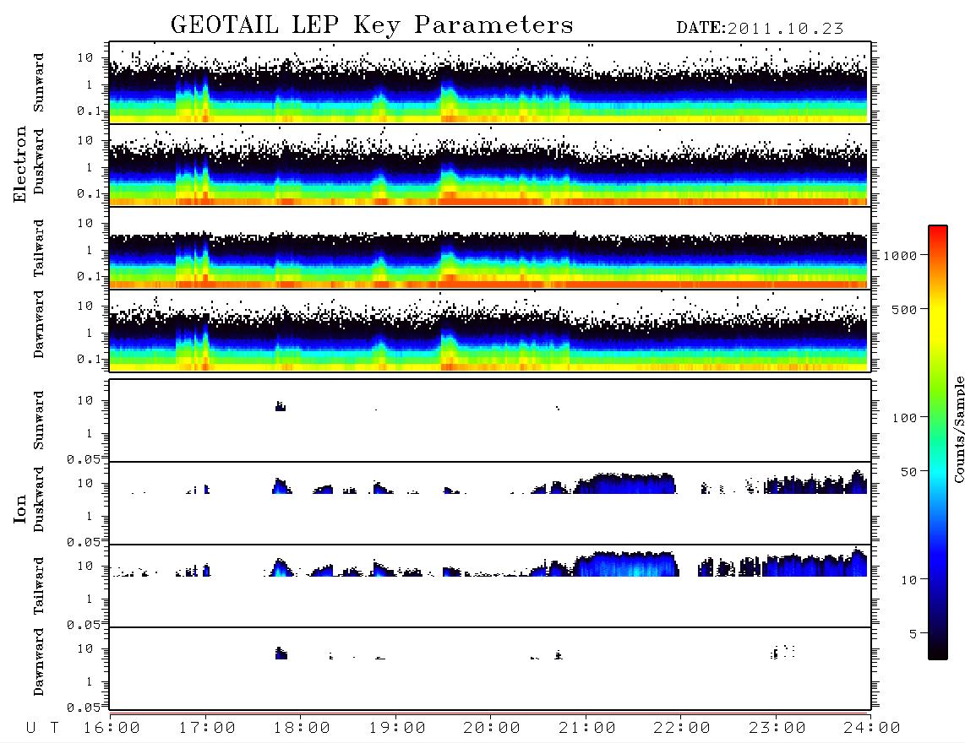This screenshot has width=965, height=743.
Task: Select the DATE:2011.10.23 label
Action: (760, 29)
